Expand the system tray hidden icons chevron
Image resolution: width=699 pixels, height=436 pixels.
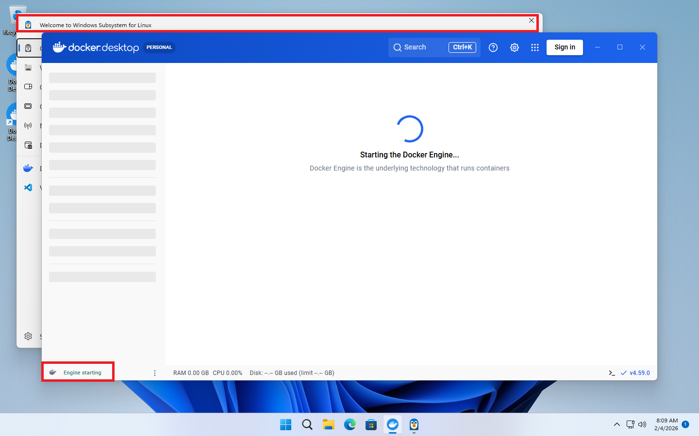pos(617,424)
